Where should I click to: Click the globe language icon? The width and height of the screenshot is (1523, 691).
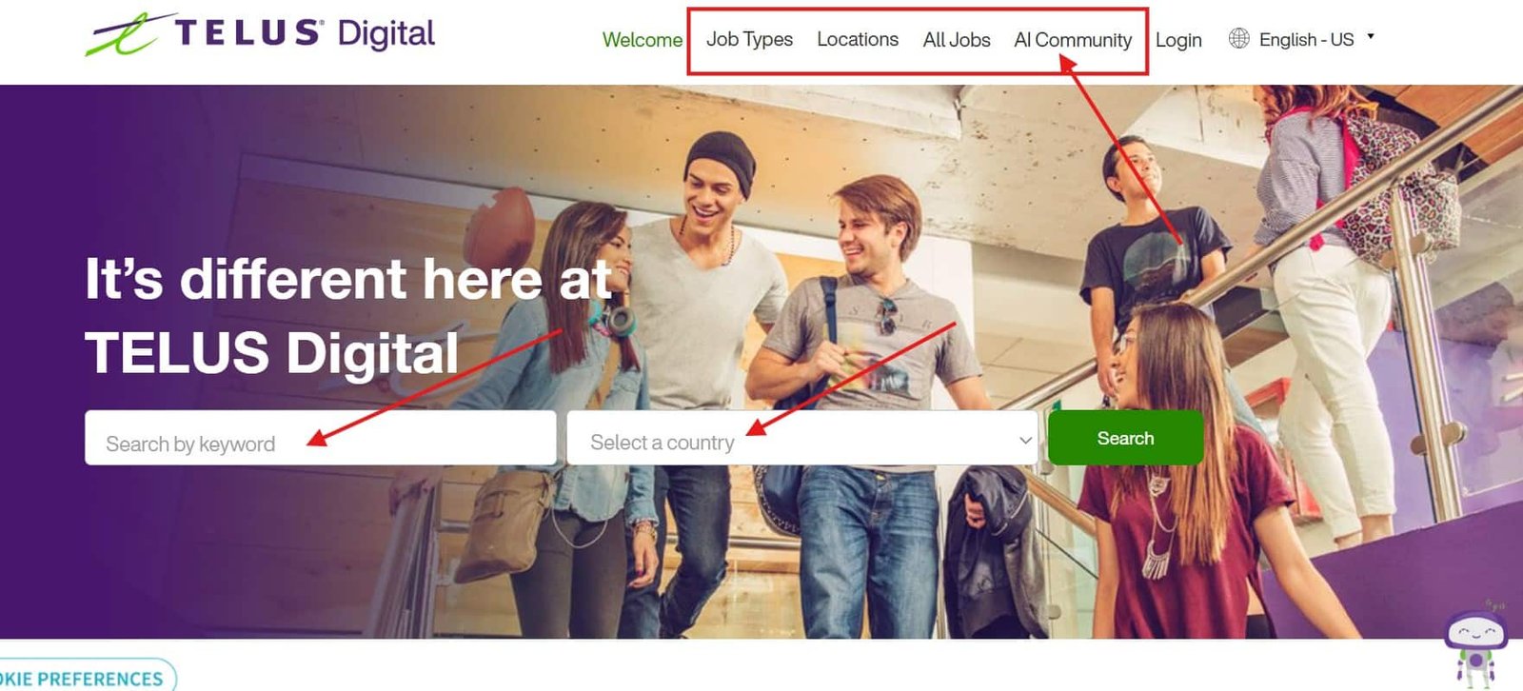[x=1238, y=38]
